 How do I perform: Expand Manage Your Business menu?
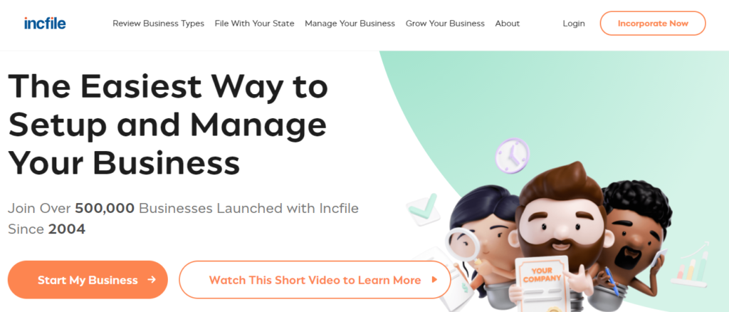point(350,24)
